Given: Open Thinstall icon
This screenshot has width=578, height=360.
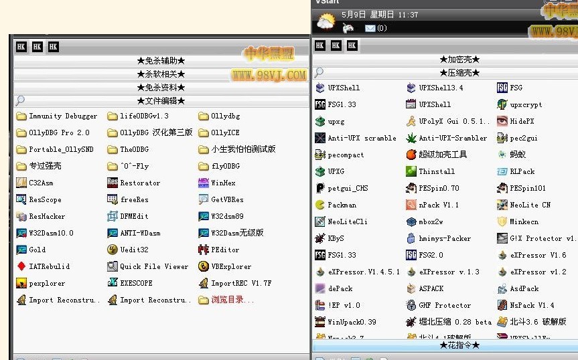Looking at the screenshot, I should point(411,171).
